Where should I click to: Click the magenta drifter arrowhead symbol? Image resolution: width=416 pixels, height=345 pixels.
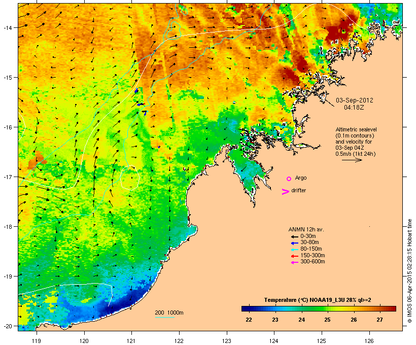pos(286,192)
